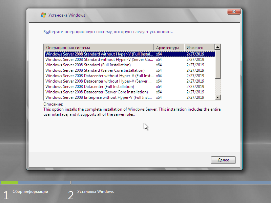The image size is (271, 203).
Task: Click the OS list scrollbar thumb
Action: tap(217, 64)
